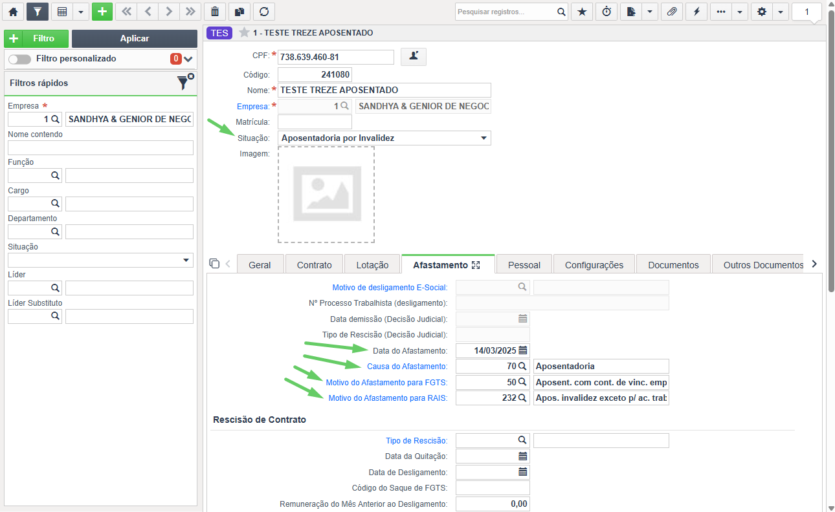The width and height of the screenshot is (835, 512).
Task: Expand the settings gear dropdown arrow
Action: pyautogui.click(x=781, y=12)
